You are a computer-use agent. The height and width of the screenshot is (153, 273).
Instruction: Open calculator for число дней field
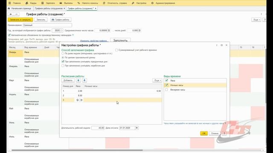tap(139, 31)
